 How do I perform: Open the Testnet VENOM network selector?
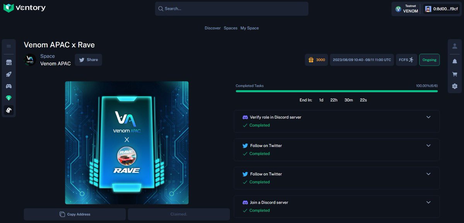pyautogui.click(x=407, y=9)
